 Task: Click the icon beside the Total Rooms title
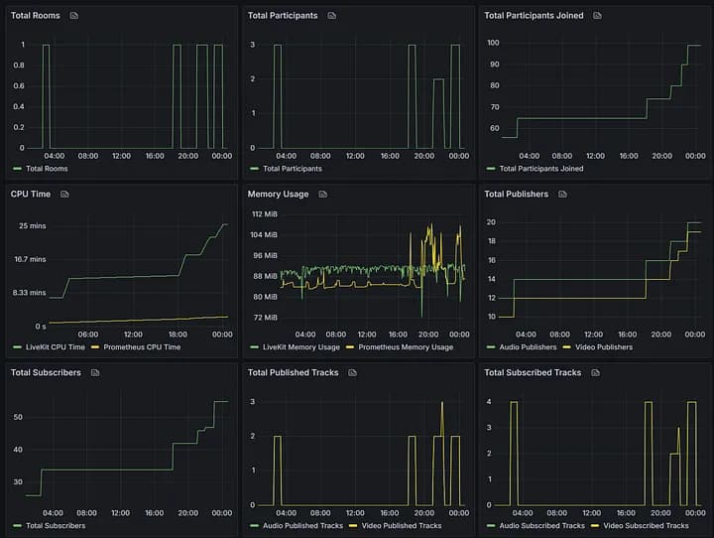[x=74, y=16]
